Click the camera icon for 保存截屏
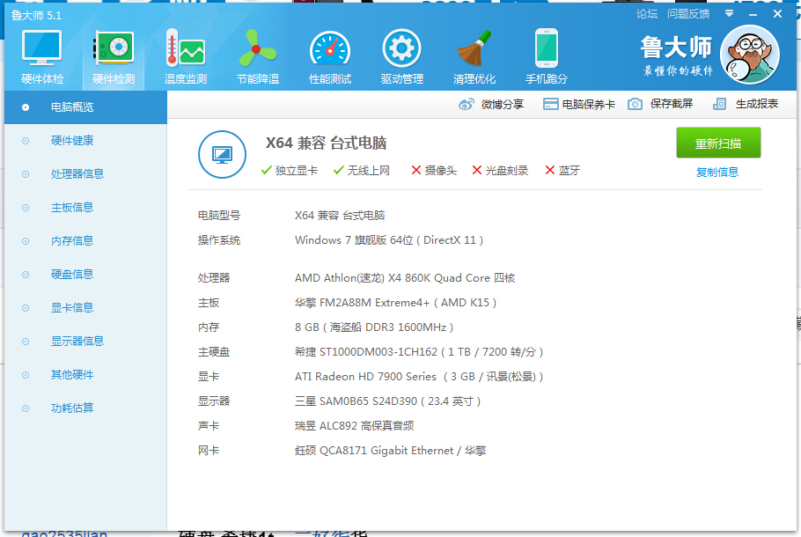The image size is (801, 537). 635,104
